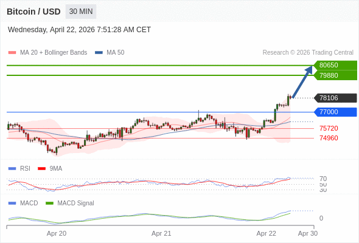This screenshot has height=243, width=359.
Task: Select the blue 77000 pivot price tag
Action: point(335,112)
